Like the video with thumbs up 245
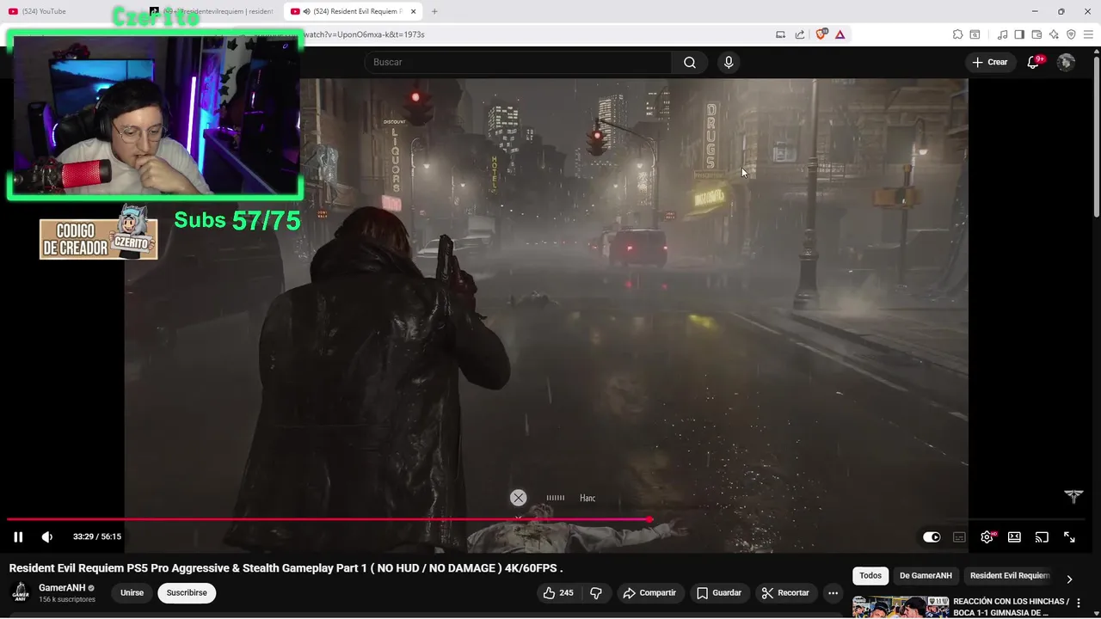 coord(557,592)
